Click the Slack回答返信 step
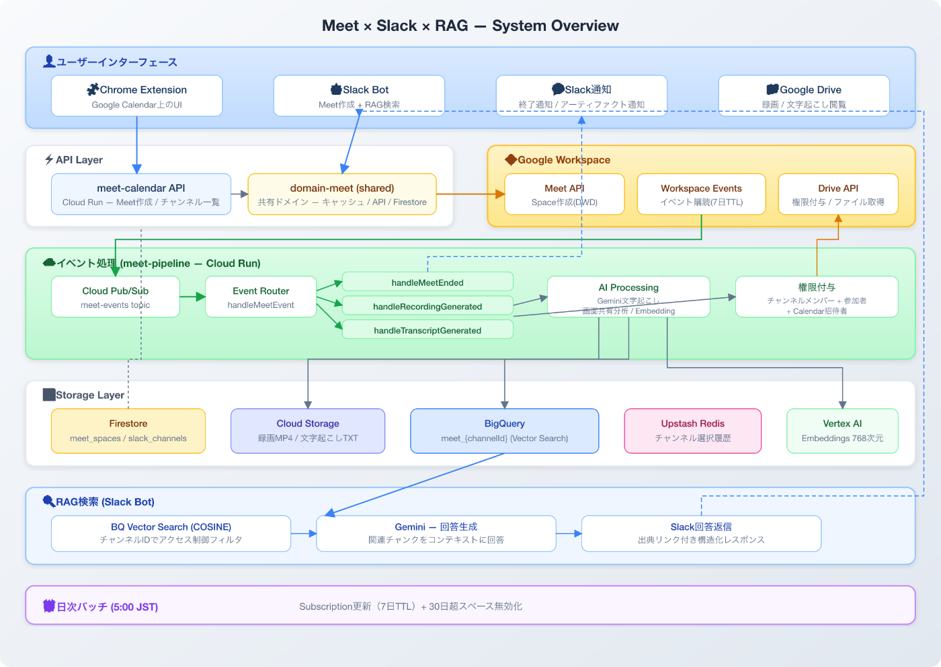 coord(701,533)
